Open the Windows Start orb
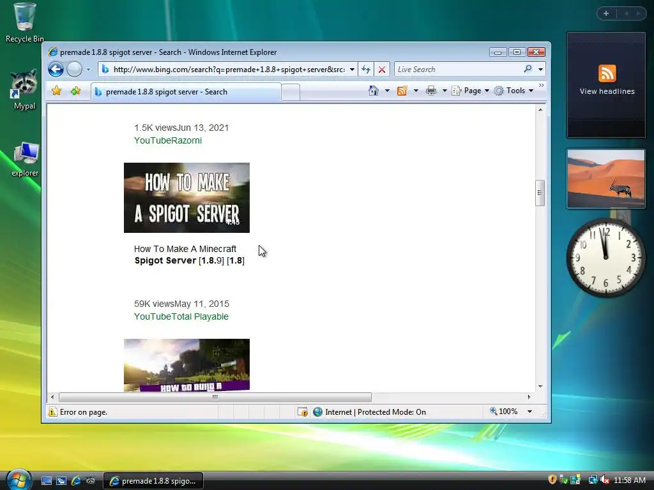 [x=19, y=480]
